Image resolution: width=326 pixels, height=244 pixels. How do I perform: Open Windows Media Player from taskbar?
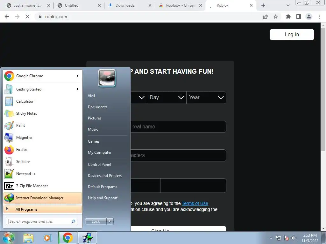click(x=47, y=238)
